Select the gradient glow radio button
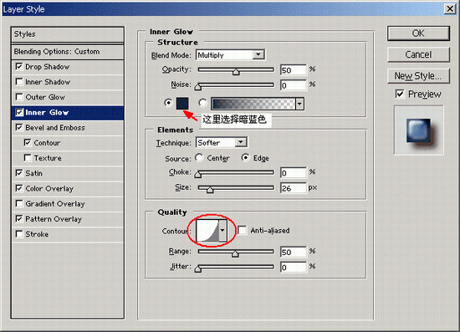The height and width of the screenshot is (332, 460). tap(202, 103)
